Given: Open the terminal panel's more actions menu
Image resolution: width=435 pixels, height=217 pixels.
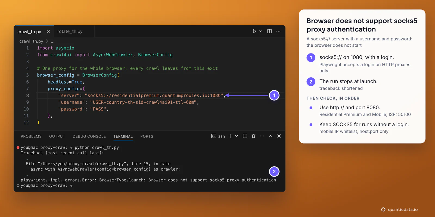Looking at the screenshot, I should coord(262,136).
